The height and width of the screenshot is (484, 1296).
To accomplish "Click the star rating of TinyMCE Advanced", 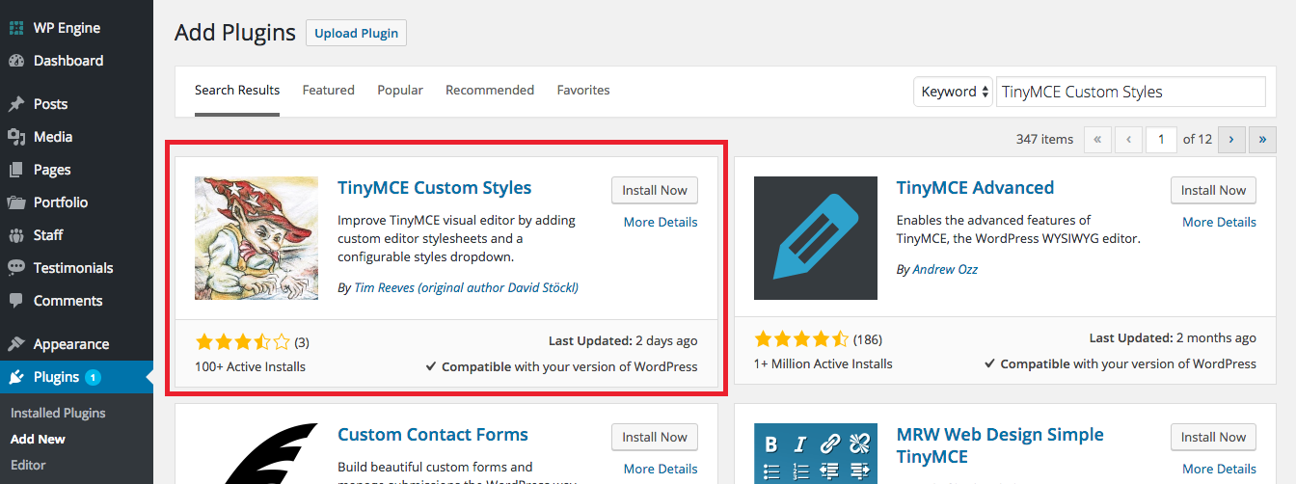I will 801,339.
